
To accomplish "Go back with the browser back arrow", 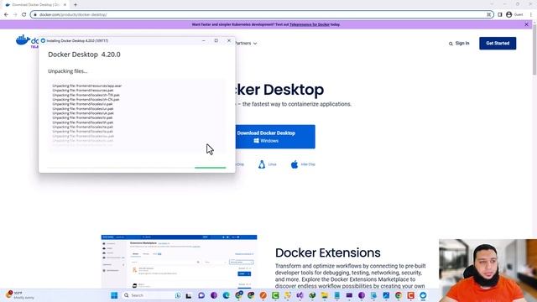I will point(6,15).
